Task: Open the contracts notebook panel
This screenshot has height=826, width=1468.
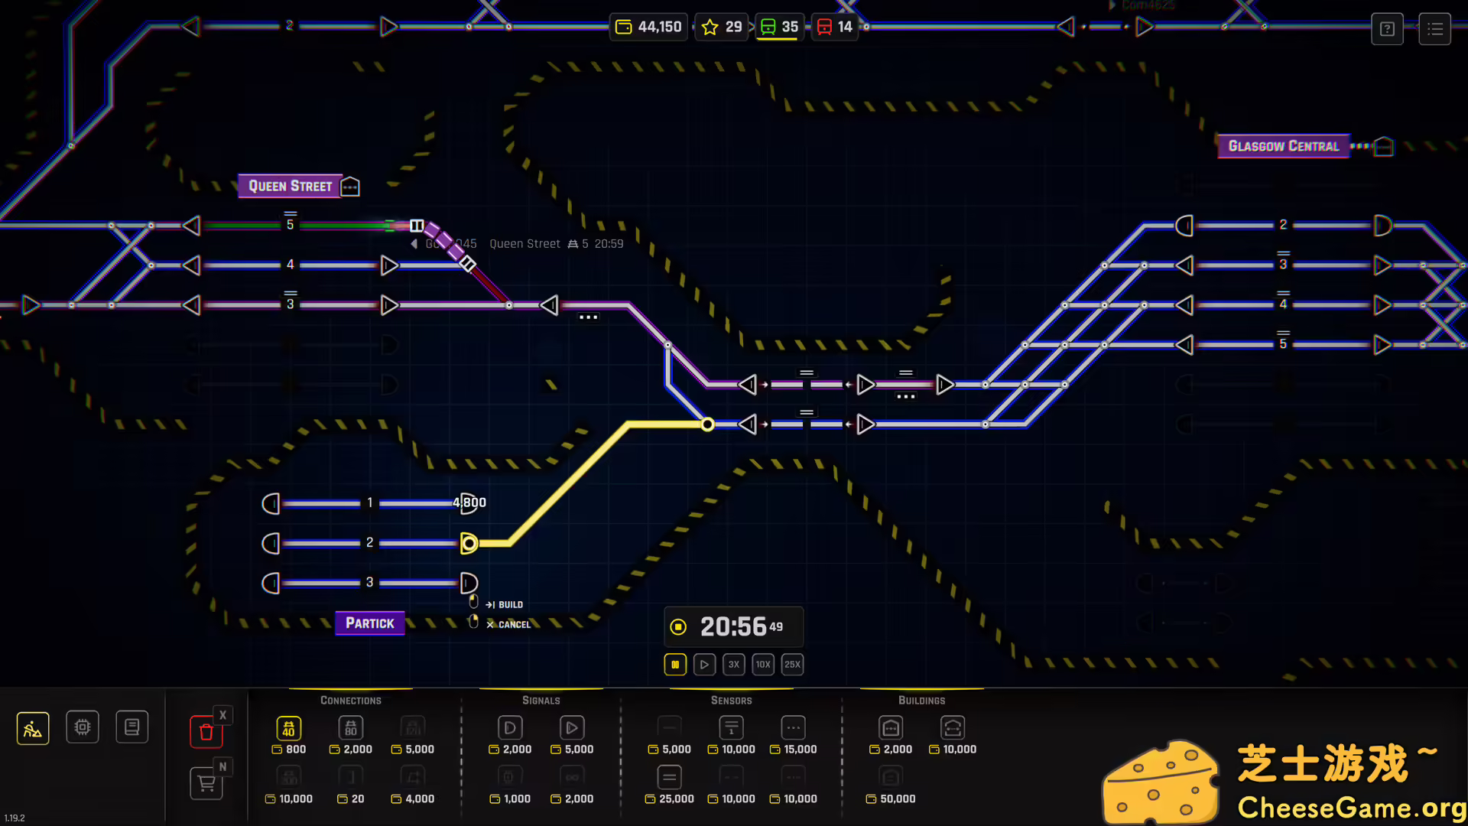Action: click(132, 727)
